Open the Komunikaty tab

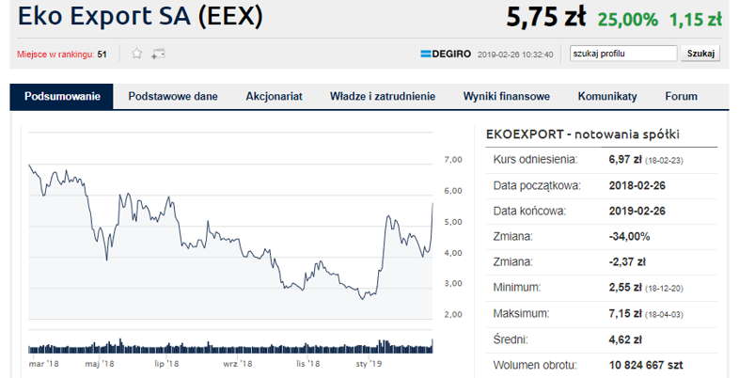point(607,97)
